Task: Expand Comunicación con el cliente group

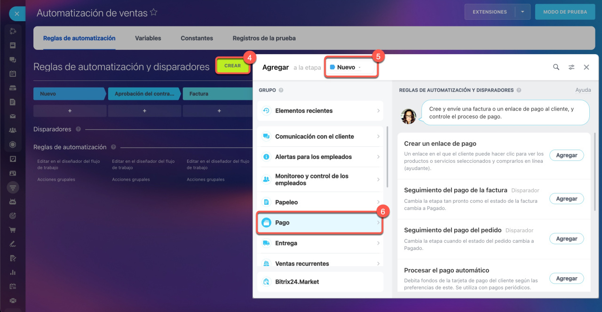Action: click(320, 136)
